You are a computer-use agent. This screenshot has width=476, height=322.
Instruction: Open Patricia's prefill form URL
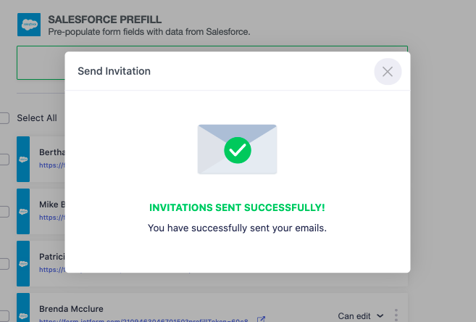[51, 269]
